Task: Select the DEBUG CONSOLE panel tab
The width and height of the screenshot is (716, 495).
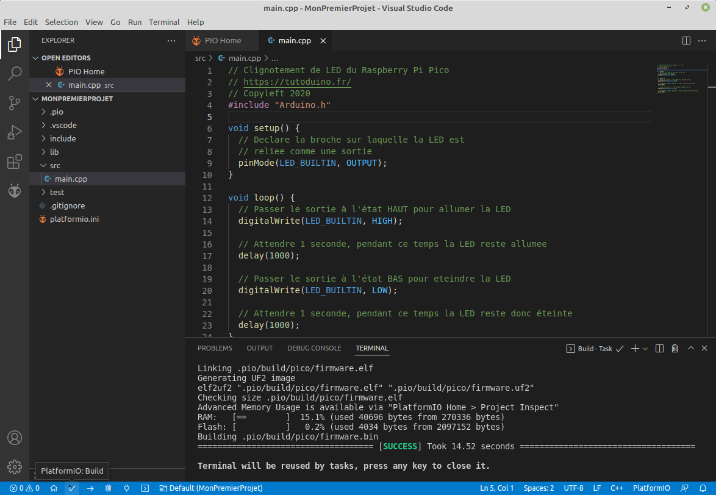Action: (x=314, y=348)
